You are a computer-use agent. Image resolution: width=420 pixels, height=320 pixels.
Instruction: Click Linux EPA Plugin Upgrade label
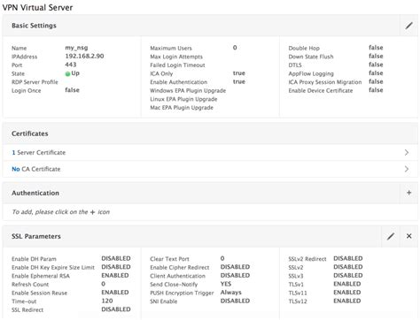point(183,99)
